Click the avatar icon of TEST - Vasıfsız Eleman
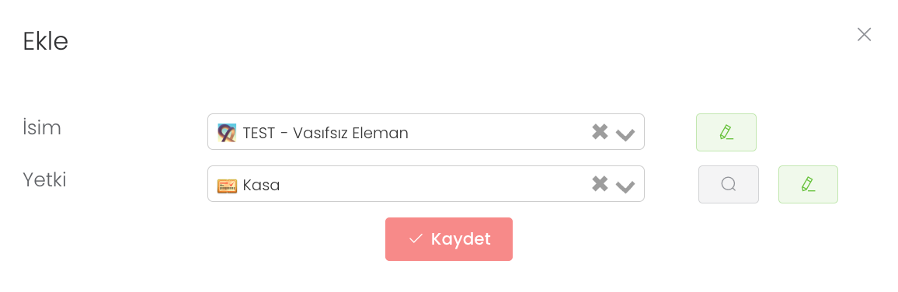Image resolution: width=898 pixels, height=292 pixels. [x=227, y=133]
